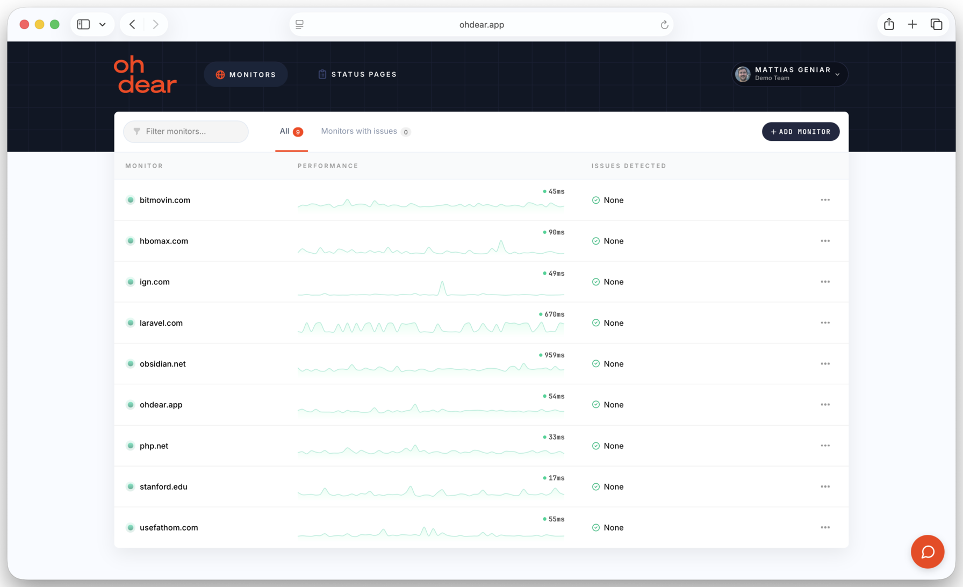Open the ign.com monitor
This screenshot has width=963, height=587.
click(155, 282)
